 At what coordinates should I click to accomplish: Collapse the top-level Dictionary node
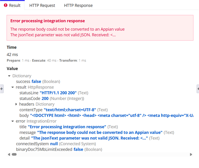(9, 76)
